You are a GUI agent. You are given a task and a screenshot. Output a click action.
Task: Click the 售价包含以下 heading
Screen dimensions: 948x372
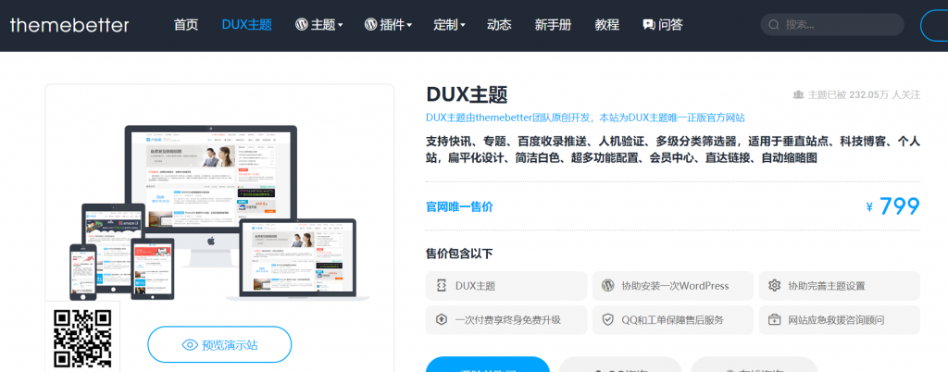coord(459,254)
